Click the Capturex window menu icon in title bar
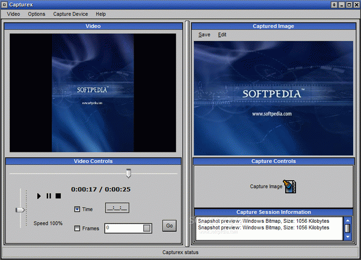Screen dimensions: 361x260 pyautogui.click(x=4, y=5)
